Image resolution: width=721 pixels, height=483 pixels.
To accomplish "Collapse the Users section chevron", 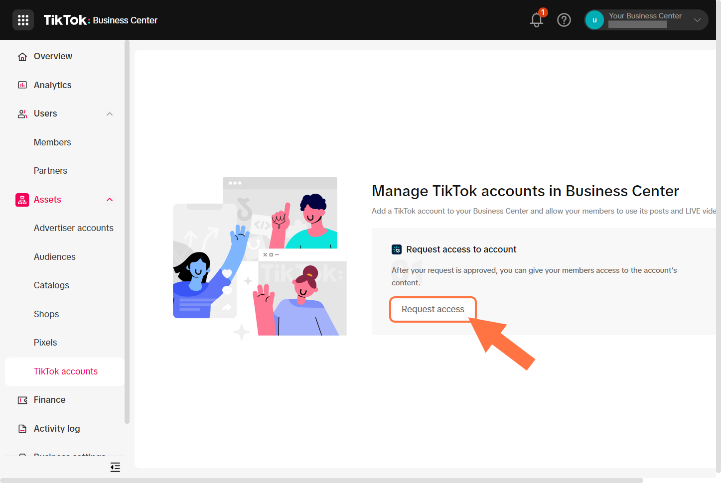I will pyautogui.click(x=110, y=114).
